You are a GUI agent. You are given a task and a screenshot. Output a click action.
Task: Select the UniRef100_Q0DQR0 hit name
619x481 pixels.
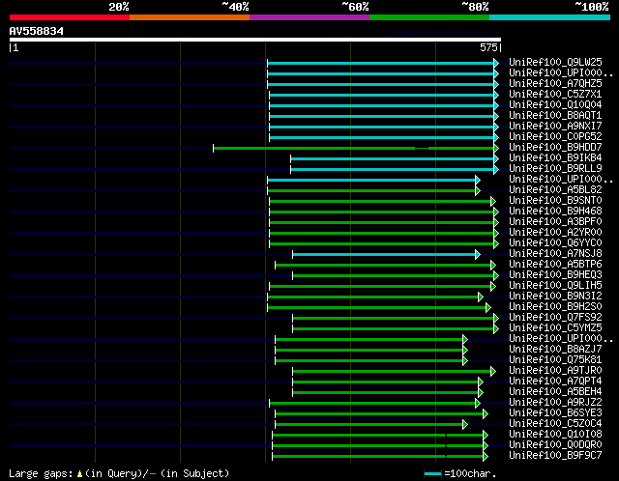(x=555, y=445)
